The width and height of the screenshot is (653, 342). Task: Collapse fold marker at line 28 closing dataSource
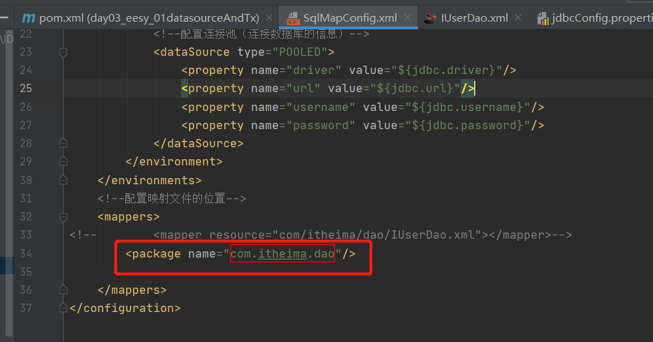click(64, 143)
